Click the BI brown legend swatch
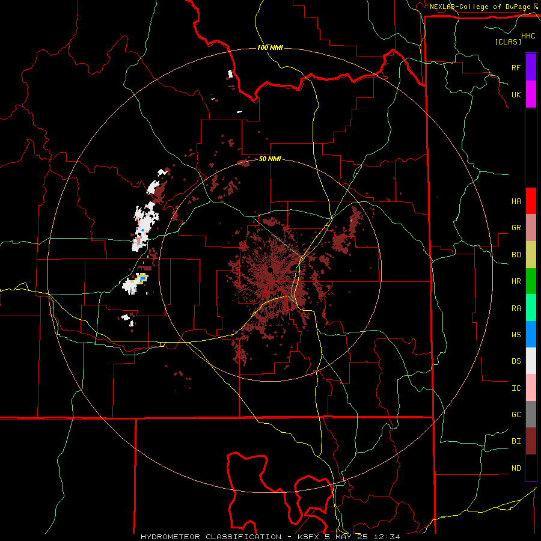This screenshot has width=541, height=541. (531, 441)
